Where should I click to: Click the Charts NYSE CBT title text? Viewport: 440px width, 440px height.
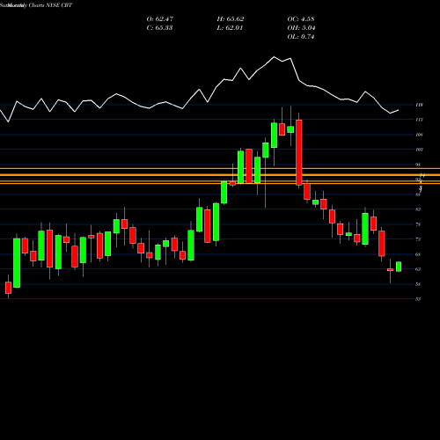(50, 5)
